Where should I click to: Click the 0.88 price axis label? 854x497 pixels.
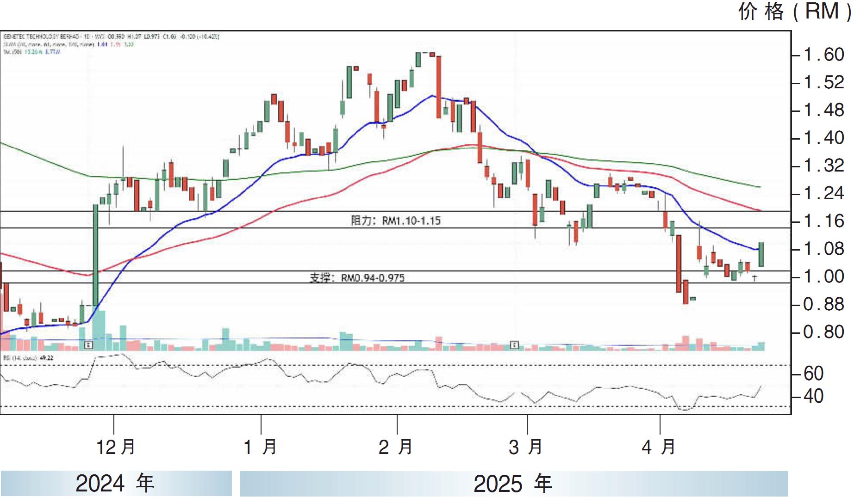click(823, 305)
